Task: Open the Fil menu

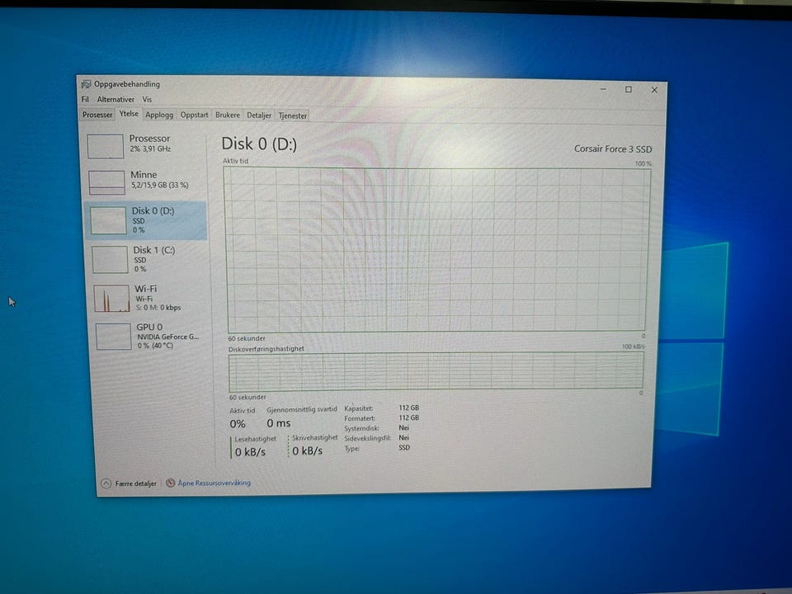Action: click(85, 99)
